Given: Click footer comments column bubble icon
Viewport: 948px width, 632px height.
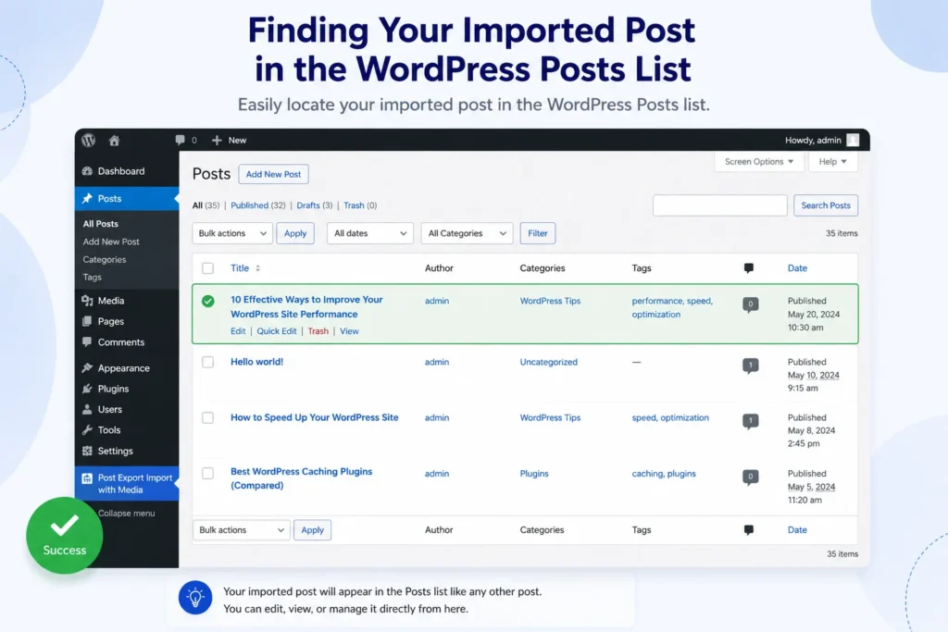Looking at the screenshot, I should point(748,530).
